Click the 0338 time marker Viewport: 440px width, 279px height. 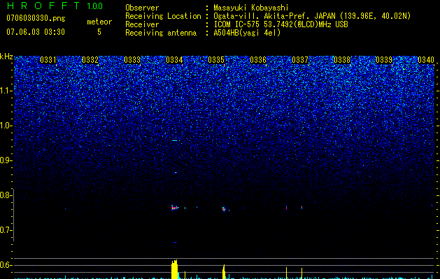(342, 60)
